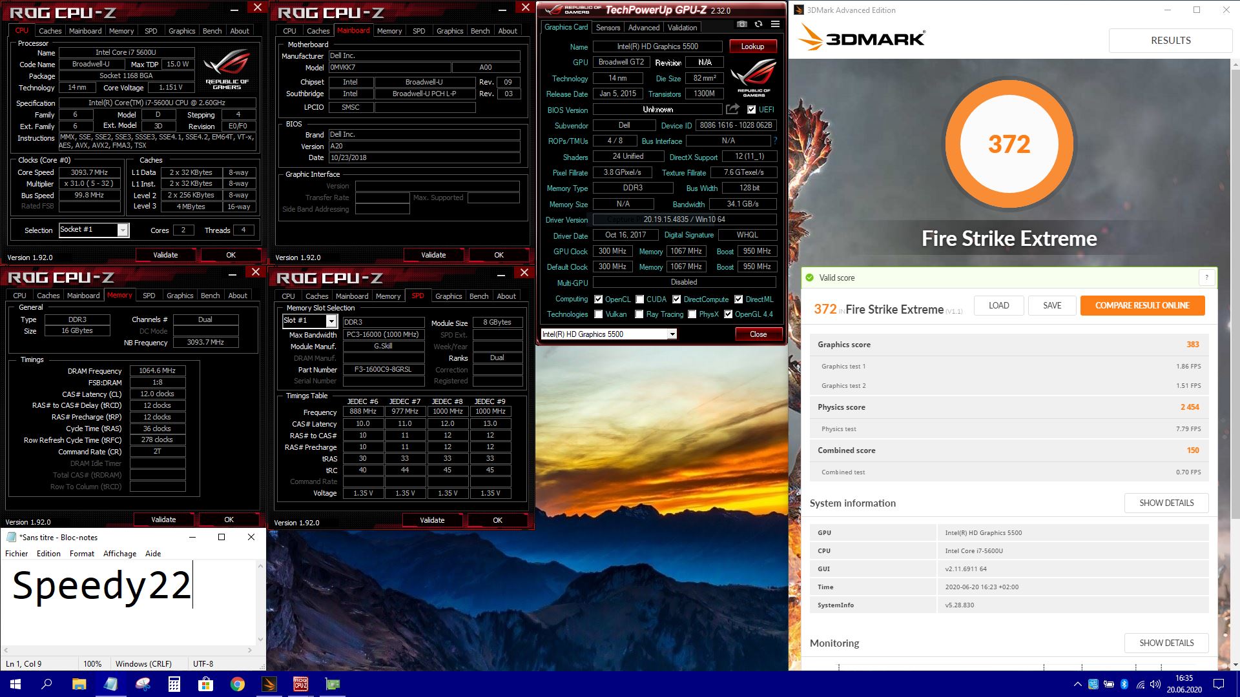Viewport: 1240px width, 697px height.
Task: Click the green Valid score check icon
Action: tap(810, 278)
